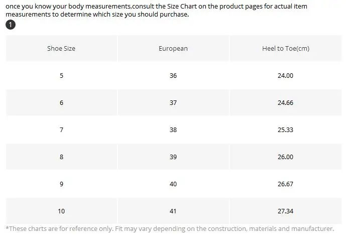Click shoe size 10 cell
The height and width of the screenshot is (247, 346).
click(x=61, y=211)
